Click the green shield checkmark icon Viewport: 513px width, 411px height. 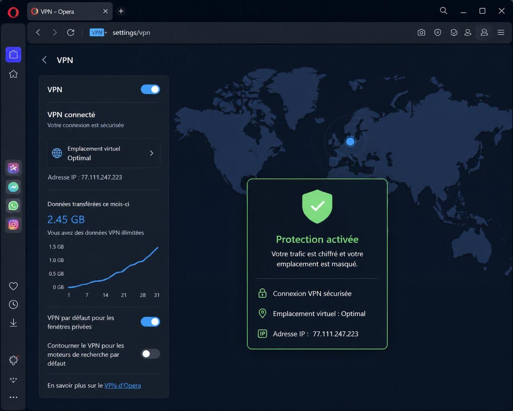click(x=317, y=207)
